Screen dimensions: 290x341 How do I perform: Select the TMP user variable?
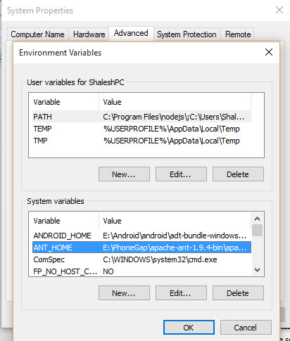tap(141, 141)
